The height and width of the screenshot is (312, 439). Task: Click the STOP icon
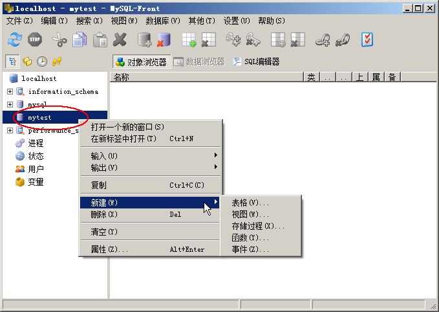pos(35,39)
